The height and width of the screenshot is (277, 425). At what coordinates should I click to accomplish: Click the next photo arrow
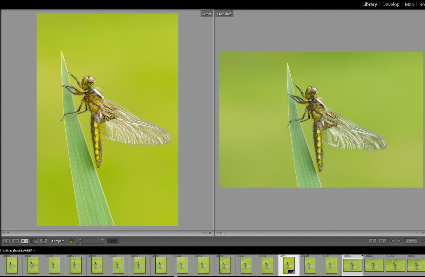click(x=399, y=241)
